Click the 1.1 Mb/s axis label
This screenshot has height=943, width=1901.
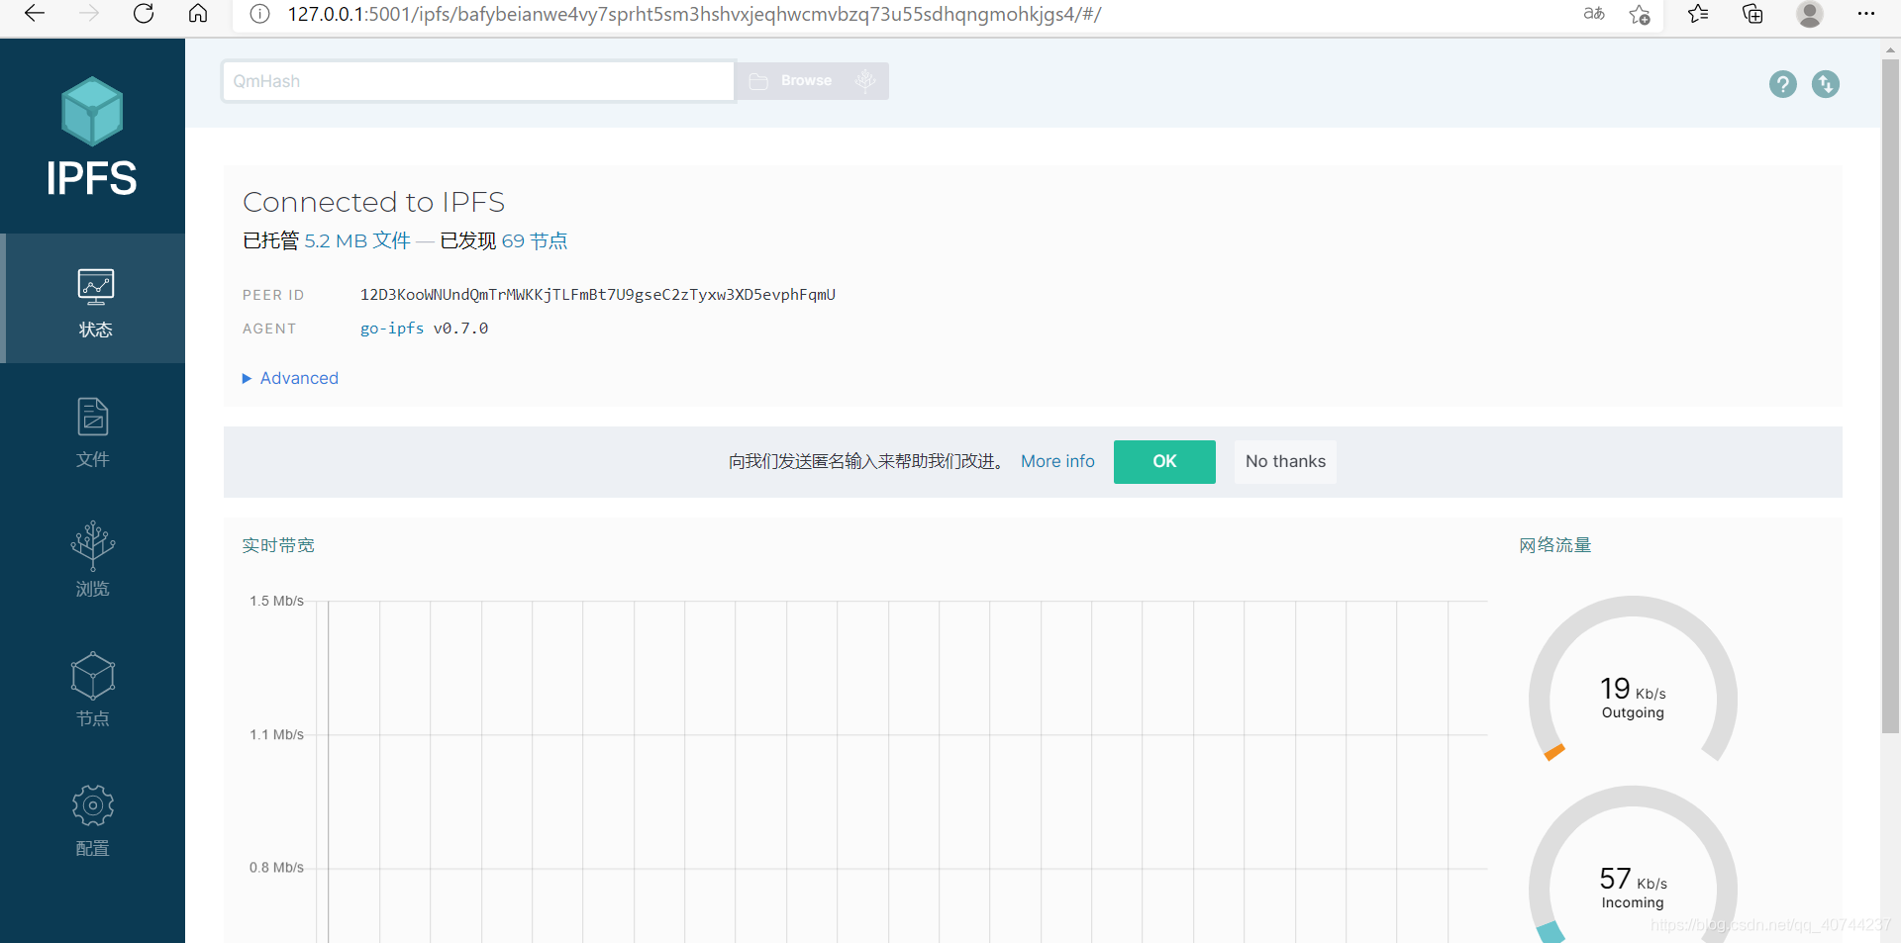pos(276,734)
